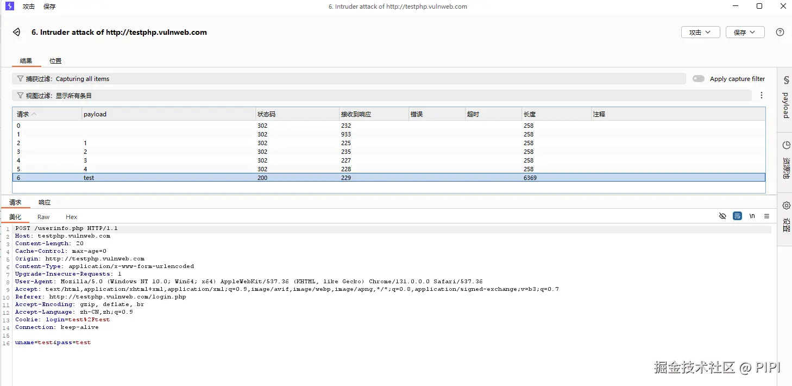
Task: Toggle the \n show newlines button
Action: tap(752, 216)
